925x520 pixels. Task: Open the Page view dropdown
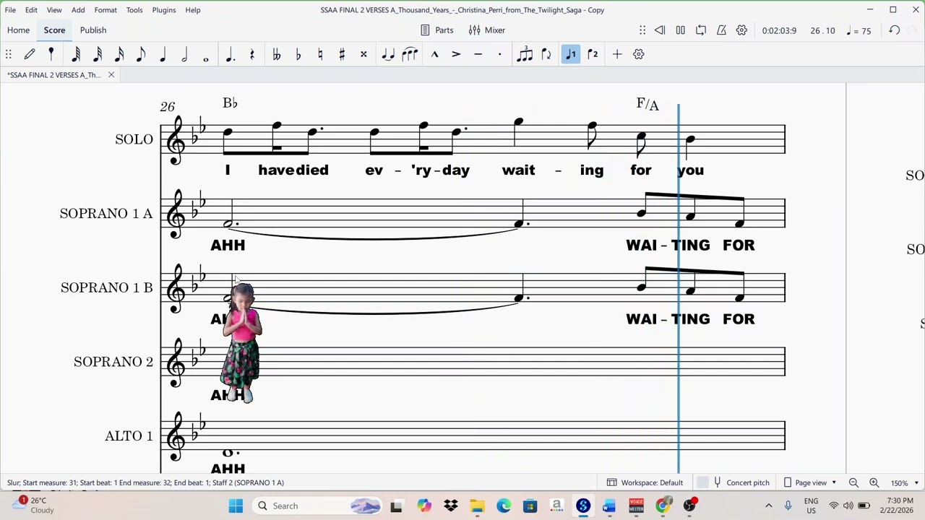click(811, 482)
